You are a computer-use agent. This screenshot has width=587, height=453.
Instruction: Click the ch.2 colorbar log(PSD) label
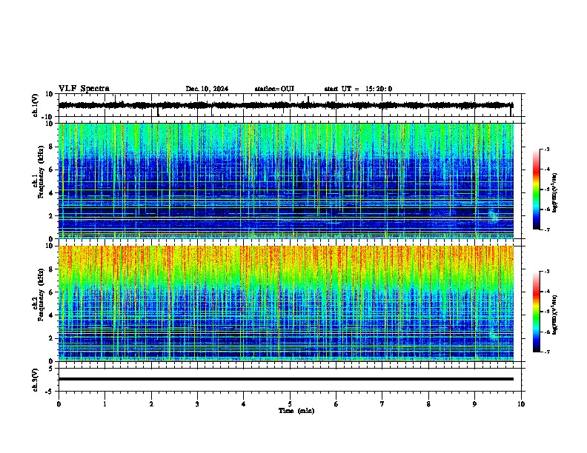pos(555,315)
